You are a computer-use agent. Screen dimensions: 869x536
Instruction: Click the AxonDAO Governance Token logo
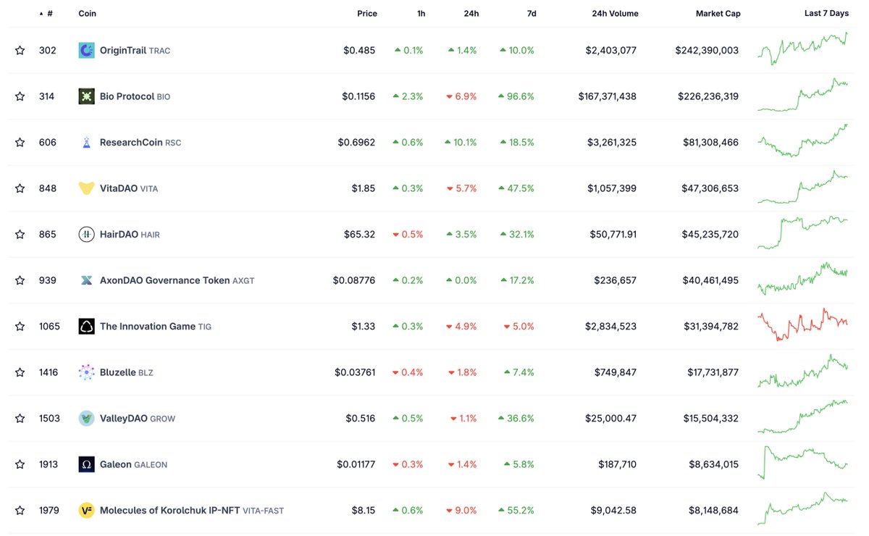pos(86,280)
